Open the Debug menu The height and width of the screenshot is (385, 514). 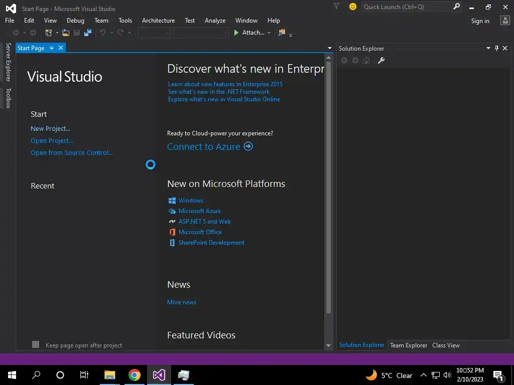(x=75, y=20)
